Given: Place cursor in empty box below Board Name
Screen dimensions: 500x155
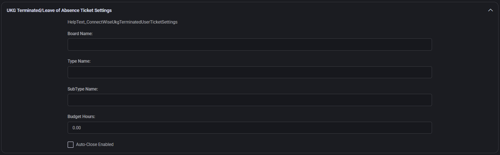Looking at the screenshot, I should pyautogui.click(x=249, y=45).
